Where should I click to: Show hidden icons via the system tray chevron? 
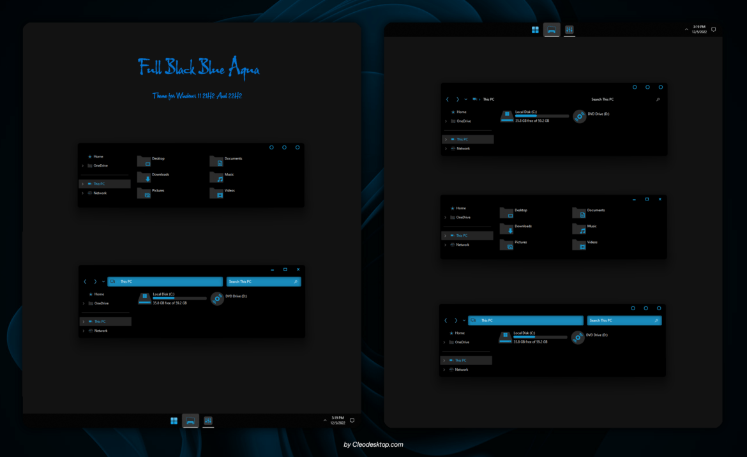pos(325,420)
